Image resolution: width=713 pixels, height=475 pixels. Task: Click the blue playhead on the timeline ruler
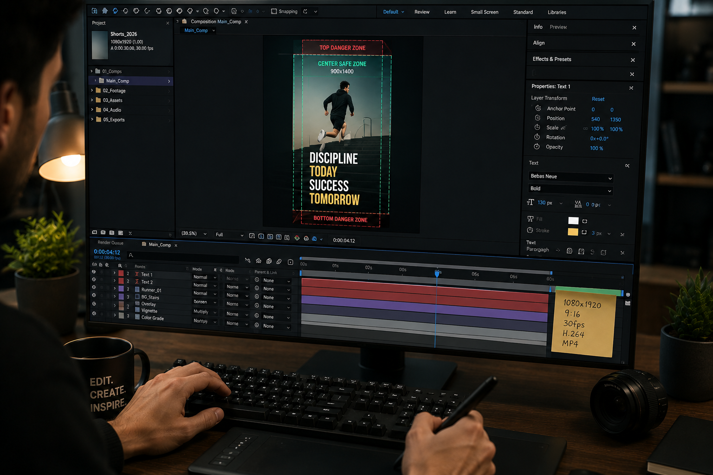click(437, 274)
